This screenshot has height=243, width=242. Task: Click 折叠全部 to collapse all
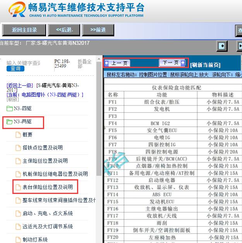84,64
